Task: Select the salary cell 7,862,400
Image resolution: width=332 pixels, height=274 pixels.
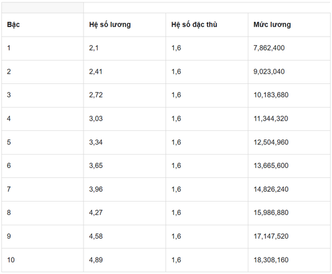Action: (289, 48)
